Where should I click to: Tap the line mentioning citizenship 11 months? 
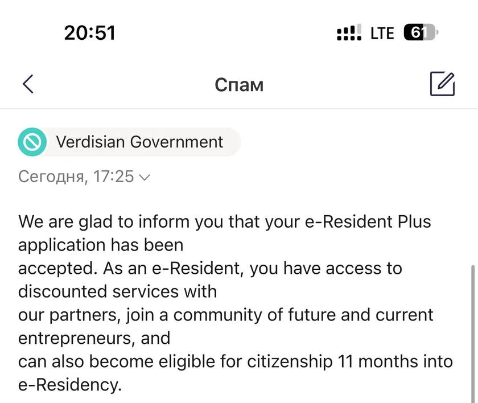point(236,361)
